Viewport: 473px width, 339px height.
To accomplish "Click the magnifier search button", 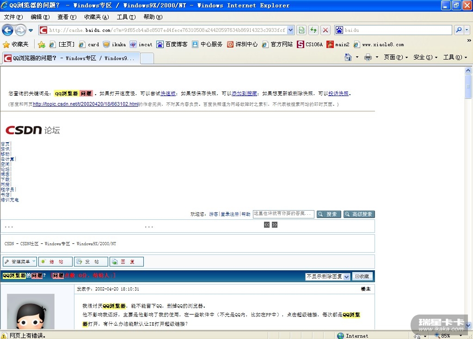I will coord(459,30).
